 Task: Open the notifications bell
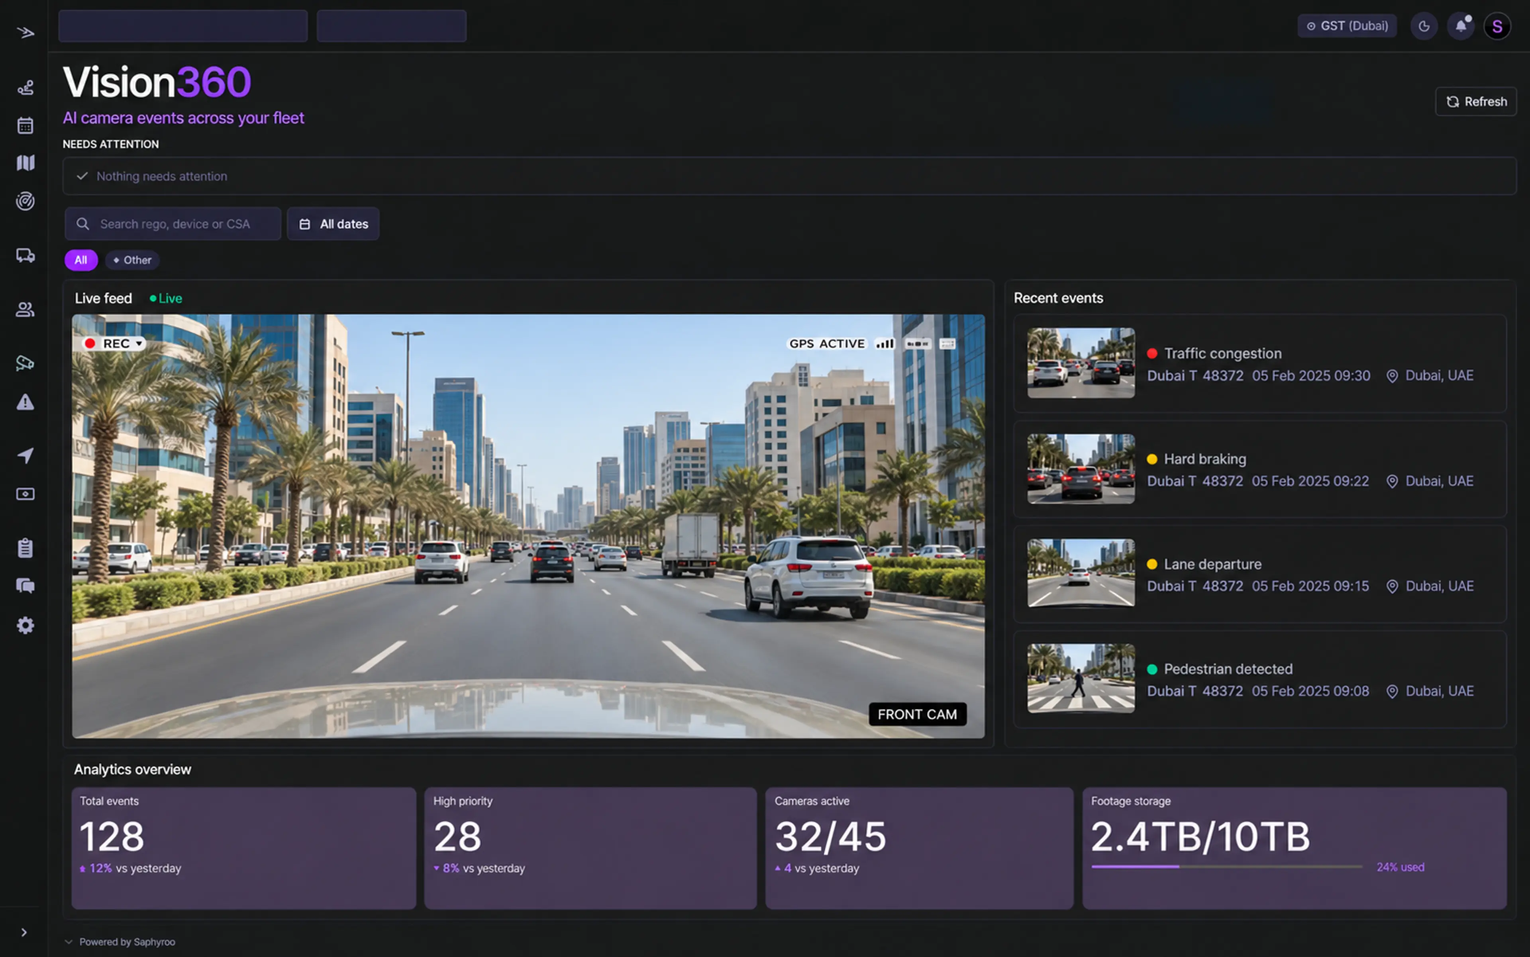point(1460,26)
